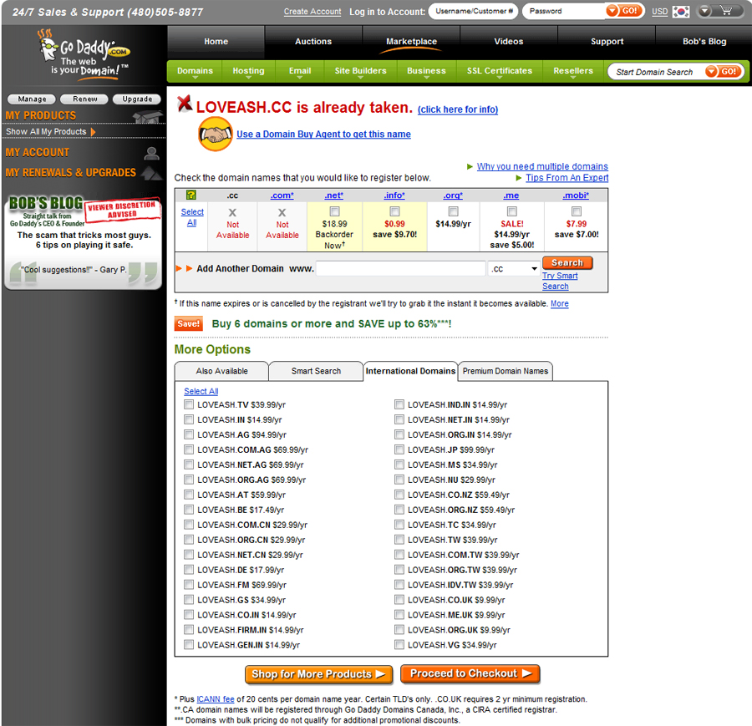Focus the Add Another Domain text box
The width and height of the screenshot is (752, 726).
tap(401, 268)
